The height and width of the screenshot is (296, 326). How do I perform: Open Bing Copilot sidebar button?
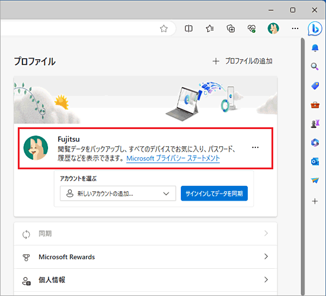[315, 28]
